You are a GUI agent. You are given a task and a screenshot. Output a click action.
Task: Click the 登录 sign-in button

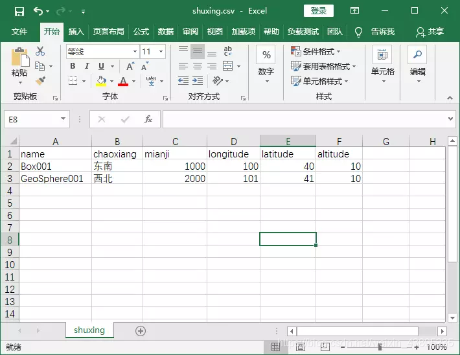click(319, 11)
